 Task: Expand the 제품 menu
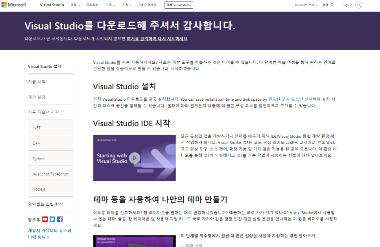[x=76, y=5]
